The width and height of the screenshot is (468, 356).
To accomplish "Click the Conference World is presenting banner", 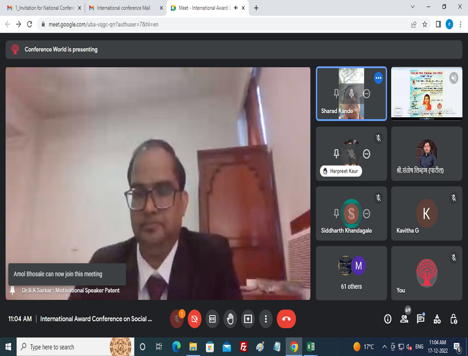I will [234, 49].
